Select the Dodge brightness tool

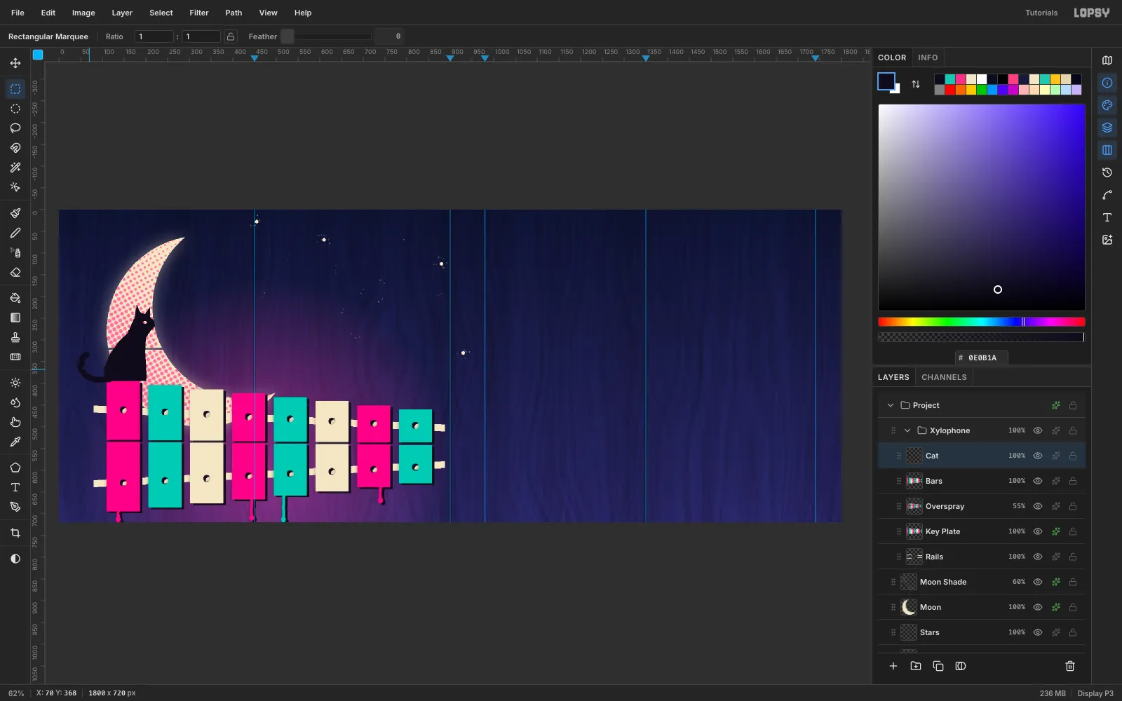pyautogui.click(x=15, y=383)
